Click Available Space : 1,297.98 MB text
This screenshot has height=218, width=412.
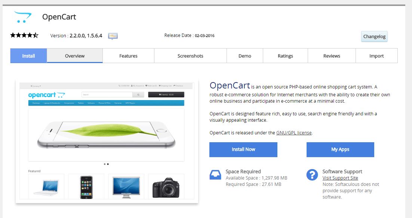click(x=256, y=178)
